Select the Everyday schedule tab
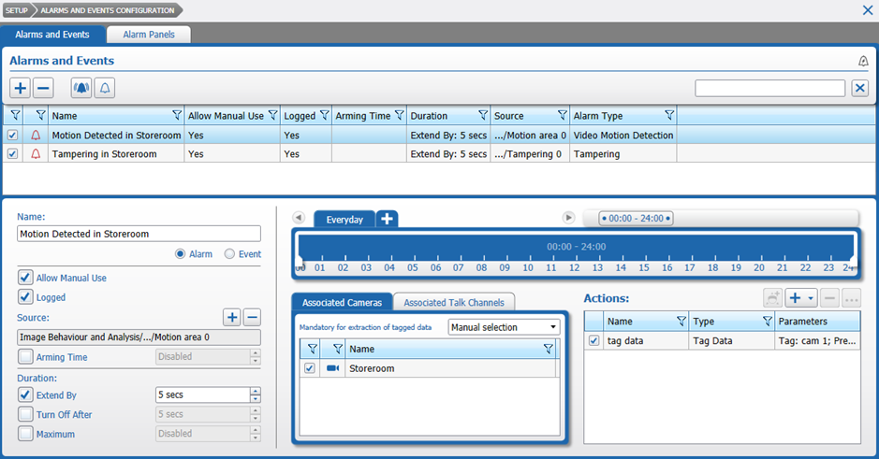This screenshot has width=879, height=459. 344,220
